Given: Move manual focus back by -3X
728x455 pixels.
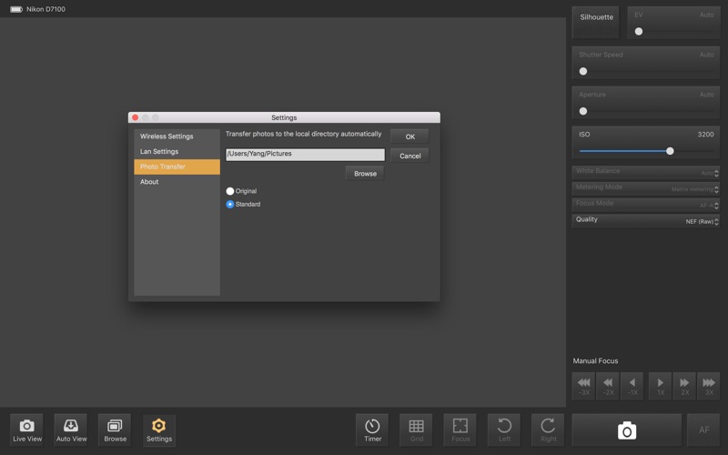Looking at the screenshot, I should [583, 386].
